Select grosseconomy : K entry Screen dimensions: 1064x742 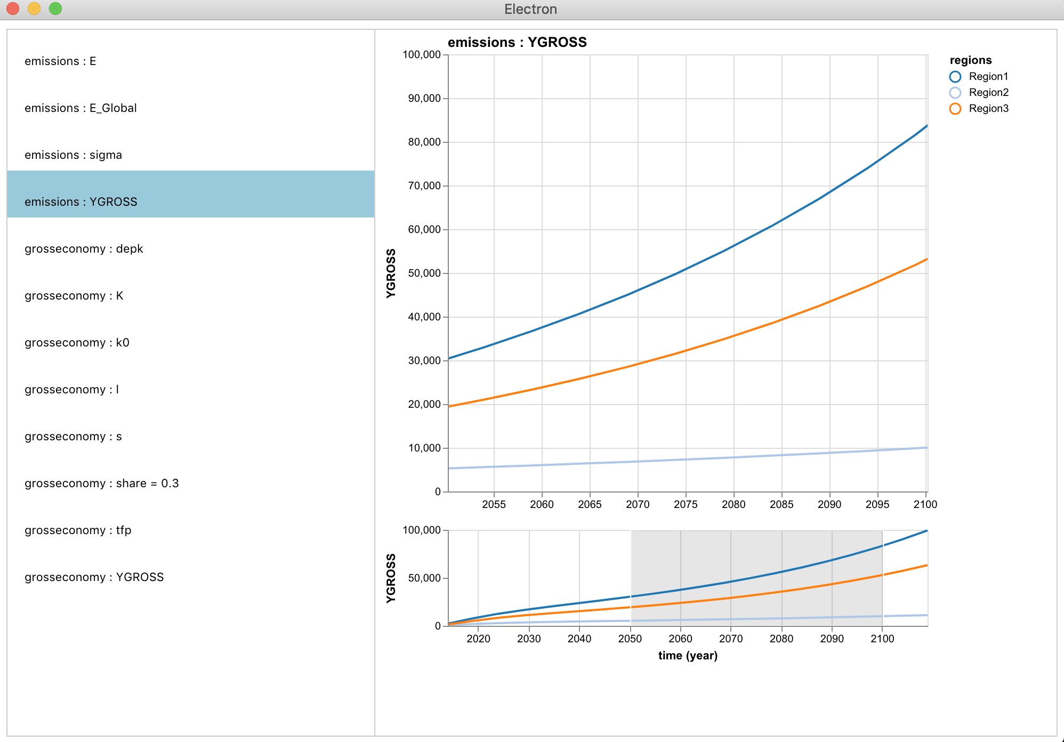pyautogui.click(x=74, y=296)
